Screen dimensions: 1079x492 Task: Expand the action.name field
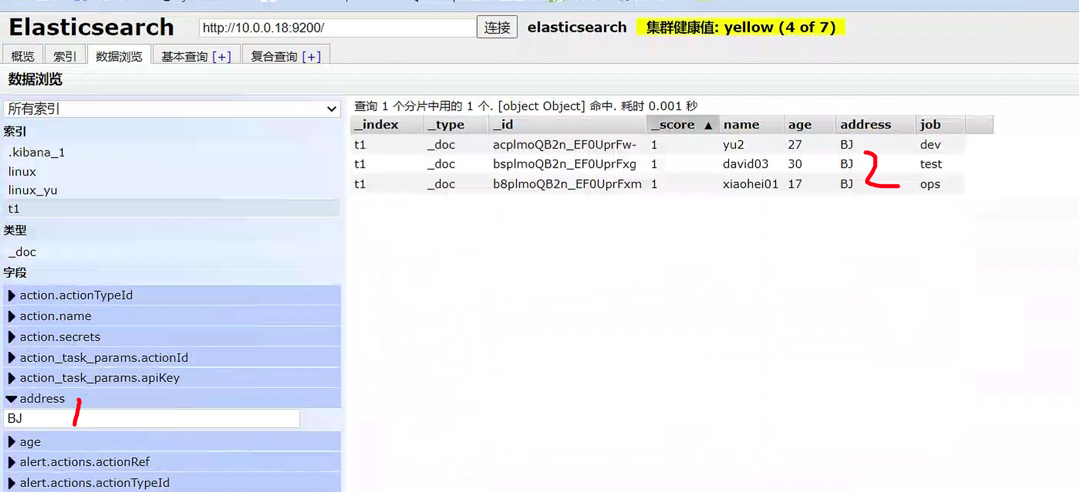click(x=11, y=316)
